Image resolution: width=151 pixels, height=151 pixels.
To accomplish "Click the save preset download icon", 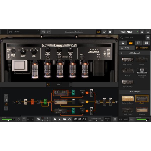I will 43,32.
